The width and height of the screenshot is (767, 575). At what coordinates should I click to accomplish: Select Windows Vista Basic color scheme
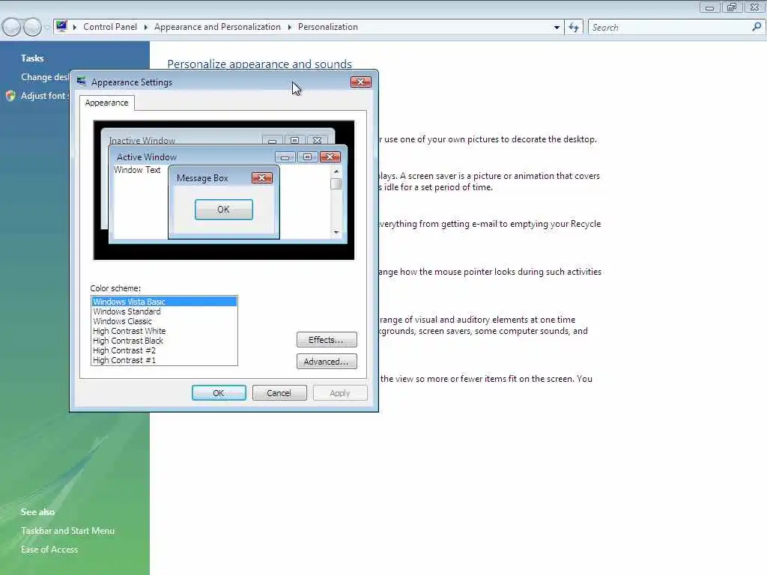[x=164, y=302]
